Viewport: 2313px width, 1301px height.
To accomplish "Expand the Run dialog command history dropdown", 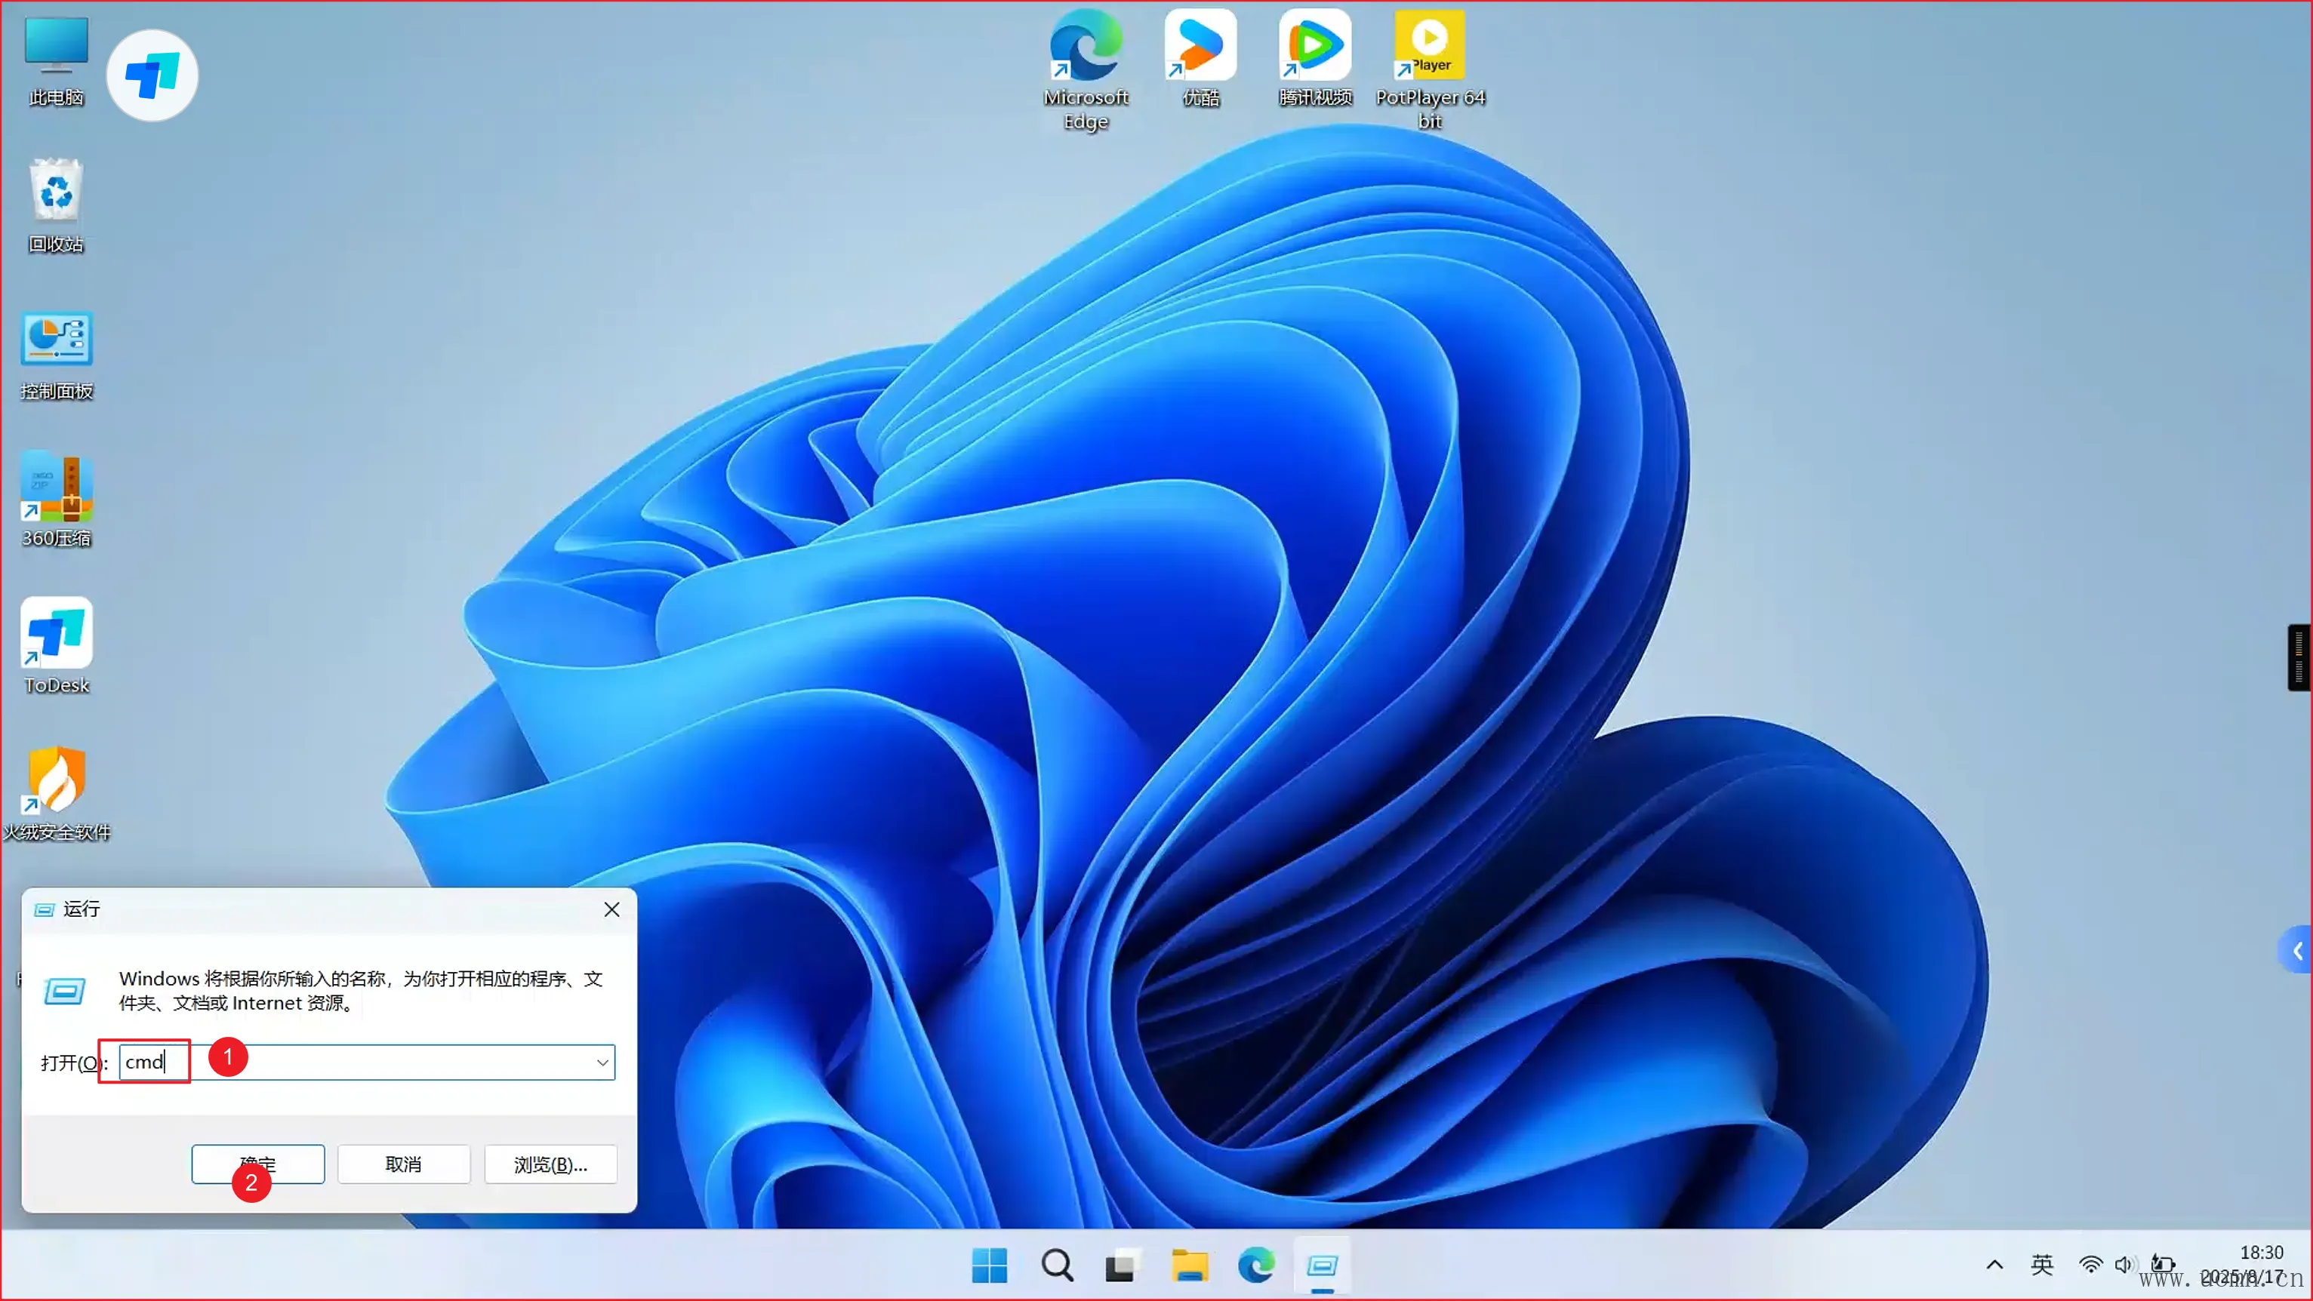I will pos(602,1063).
